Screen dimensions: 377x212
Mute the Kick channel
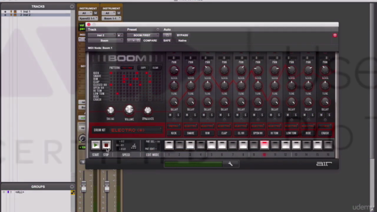tap(170, 115)
